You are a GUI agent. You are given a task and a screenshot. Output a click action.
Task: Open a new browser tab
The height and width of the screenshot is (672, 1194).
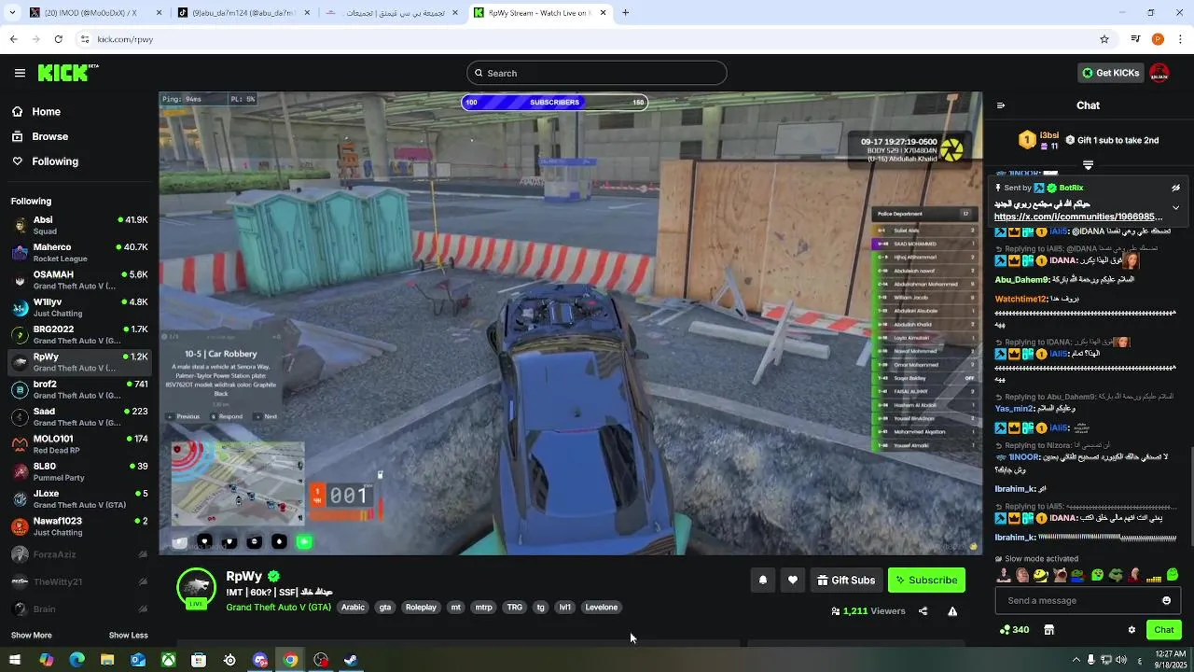(x=626, y=13)
